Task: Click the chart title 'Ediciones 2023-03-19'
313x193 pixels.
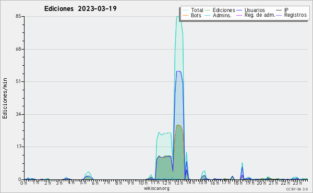Action: coord(80,9)
